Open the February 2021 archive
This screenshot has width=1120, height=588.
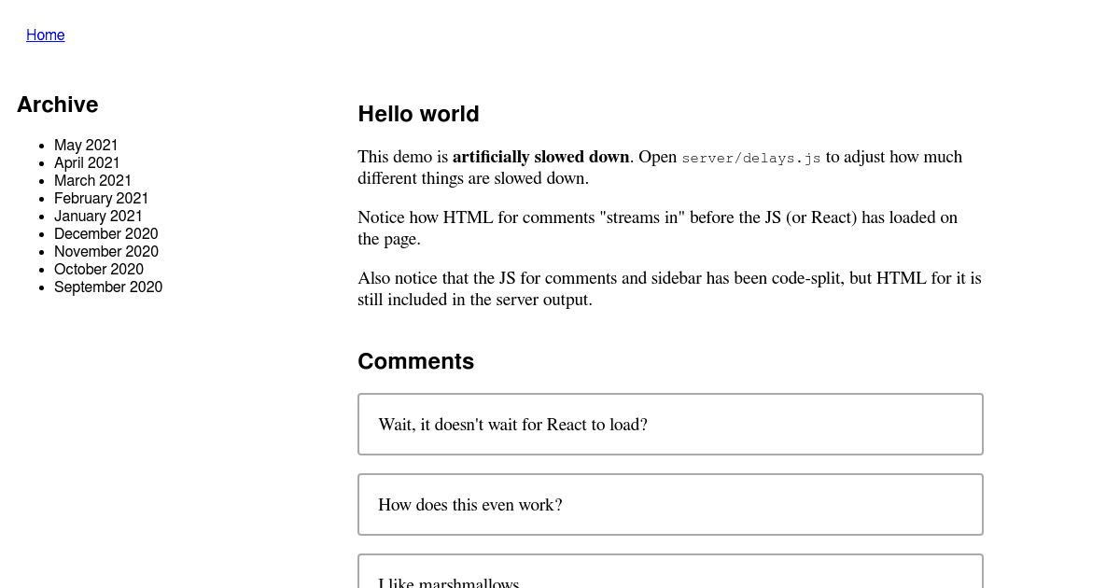101,198
